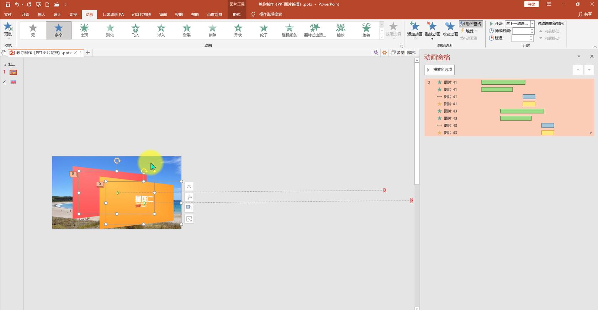Select the 飞入 (Fly In) animation effect
598x310 pixels.
(136, 30)
